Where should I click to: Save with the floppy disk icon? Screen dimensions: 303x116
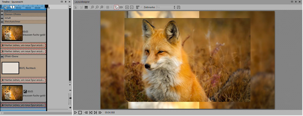[179, 7]
